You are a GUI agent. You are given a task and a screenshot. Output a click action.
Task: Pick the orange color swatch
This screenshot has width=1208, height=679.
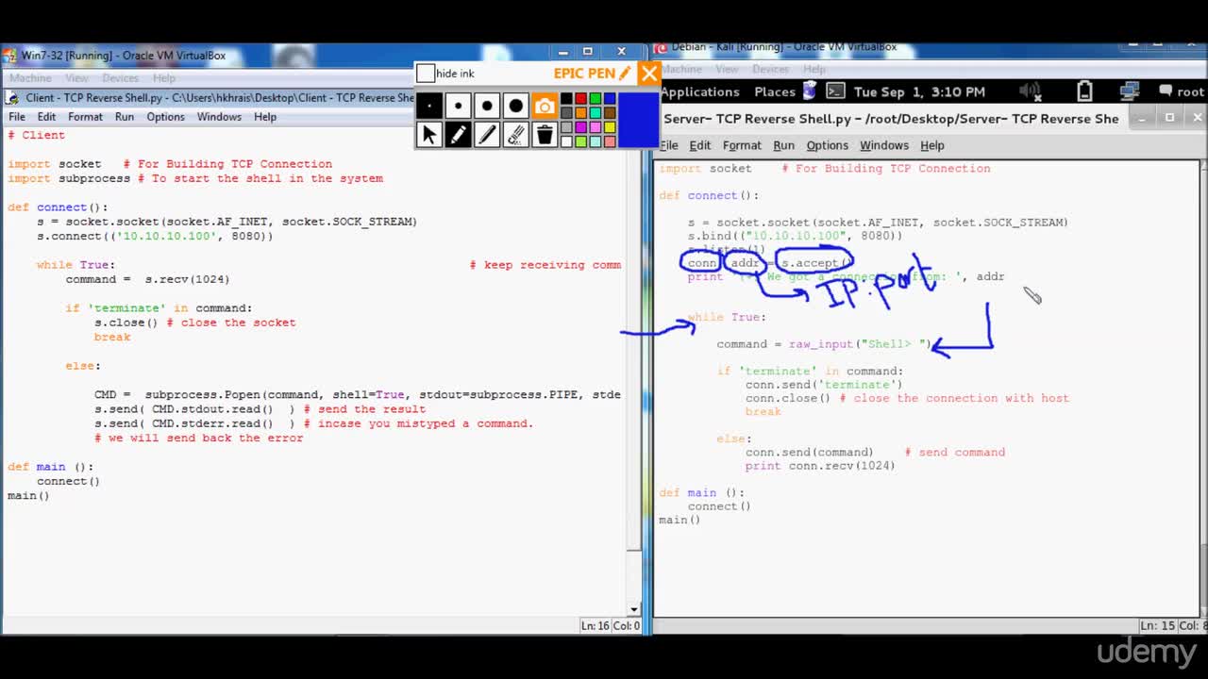[580, 113]
